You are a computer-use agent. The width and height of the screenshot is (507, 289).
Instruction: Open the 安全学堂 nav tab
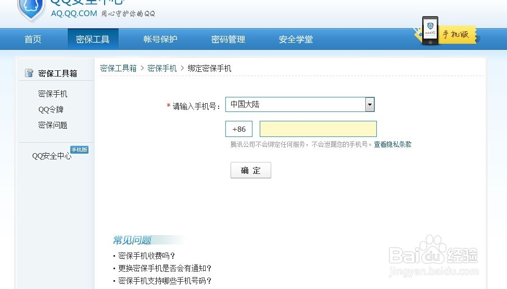pyautogui.click(x=296, y=39)
